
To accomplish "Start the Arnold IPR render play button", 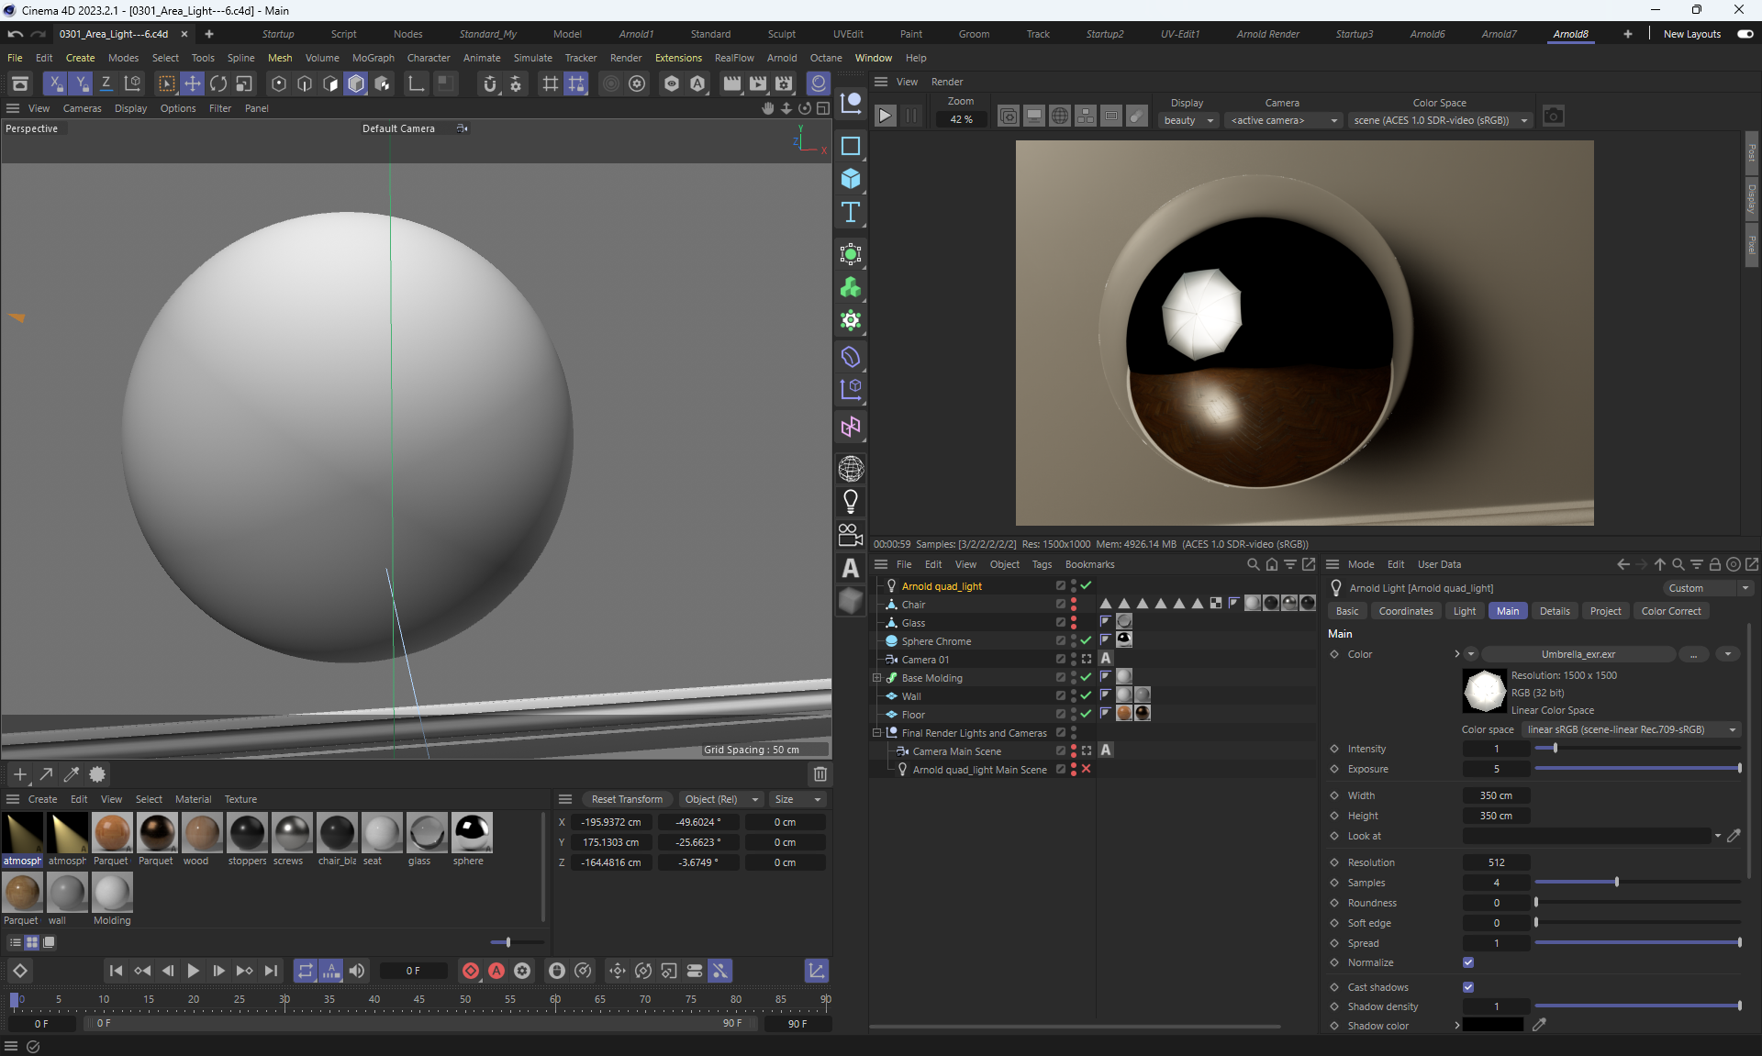I will 885,117.
